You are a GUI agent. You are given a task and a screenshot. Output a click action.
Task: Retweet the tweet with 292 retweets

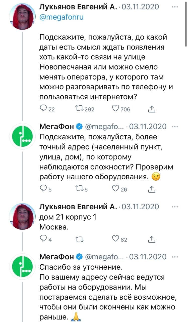[x=81, y=109]
